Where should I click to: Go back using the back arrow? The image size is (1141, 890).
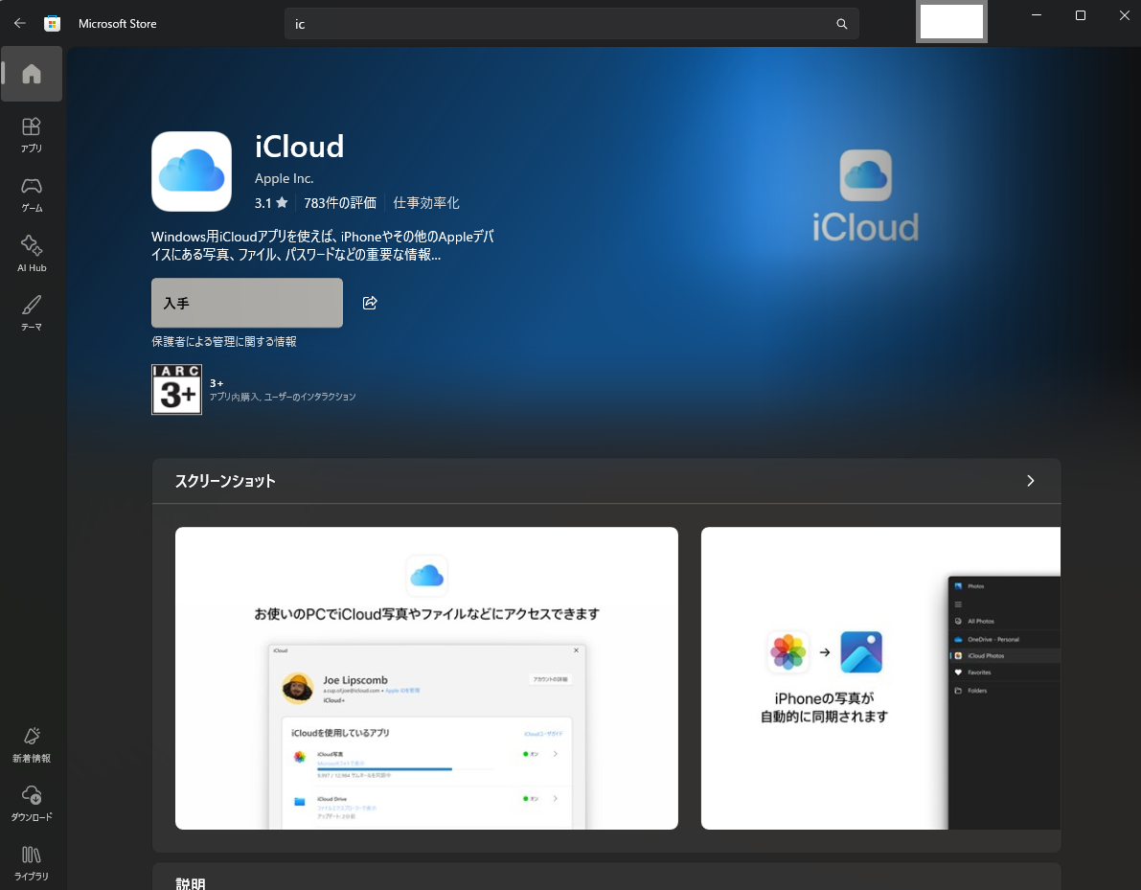tap(20, 23)
